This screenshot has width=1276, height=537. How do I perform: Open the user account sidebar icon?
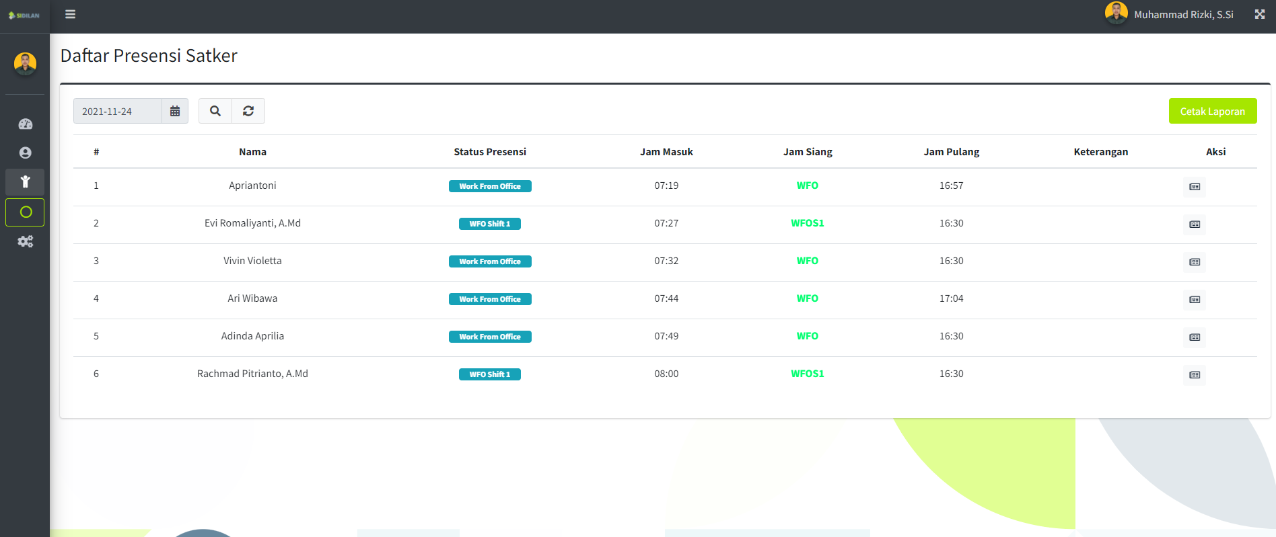tap(26, 153)
